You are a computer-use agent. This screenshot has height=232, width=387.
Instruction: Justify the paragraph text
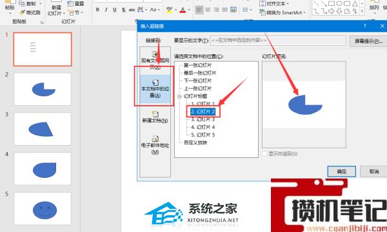click(x=224, y=10)
